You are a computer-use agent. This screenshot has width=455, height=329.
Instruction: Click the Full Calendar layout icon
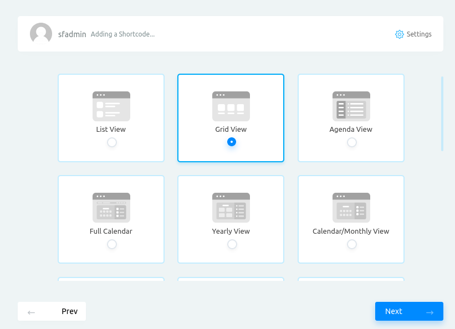(x=111, y=208)
